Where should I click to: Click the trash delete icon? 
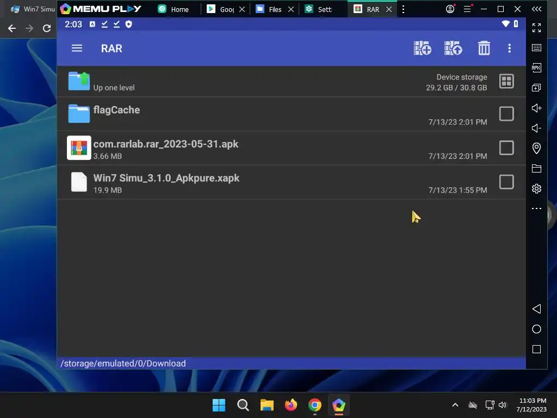pos(484,48)
